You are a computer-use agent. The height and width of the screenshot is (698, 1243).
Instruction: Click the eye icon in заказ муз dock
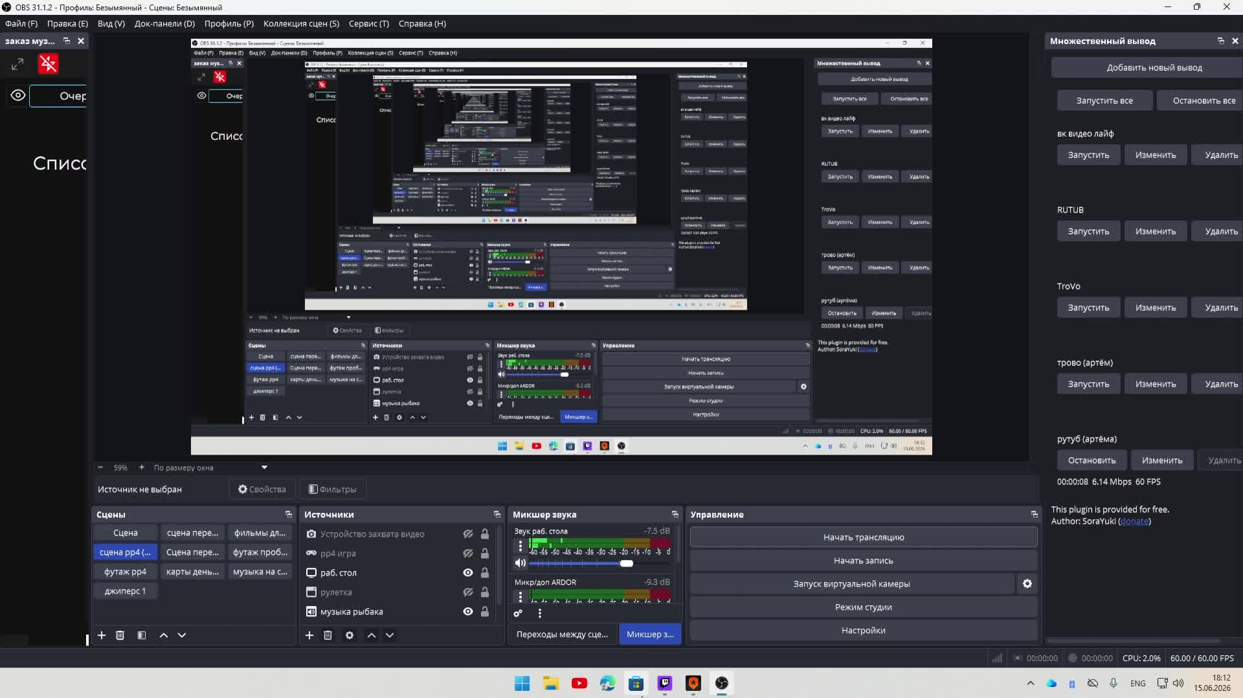click(18, 95)
